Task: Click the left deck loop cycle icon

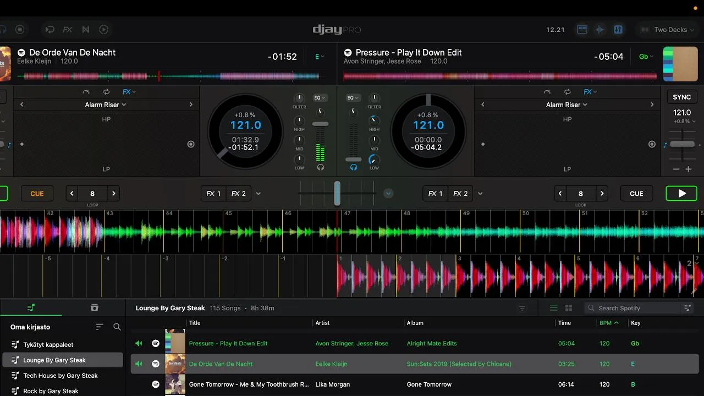Action: tap(106, 92)
